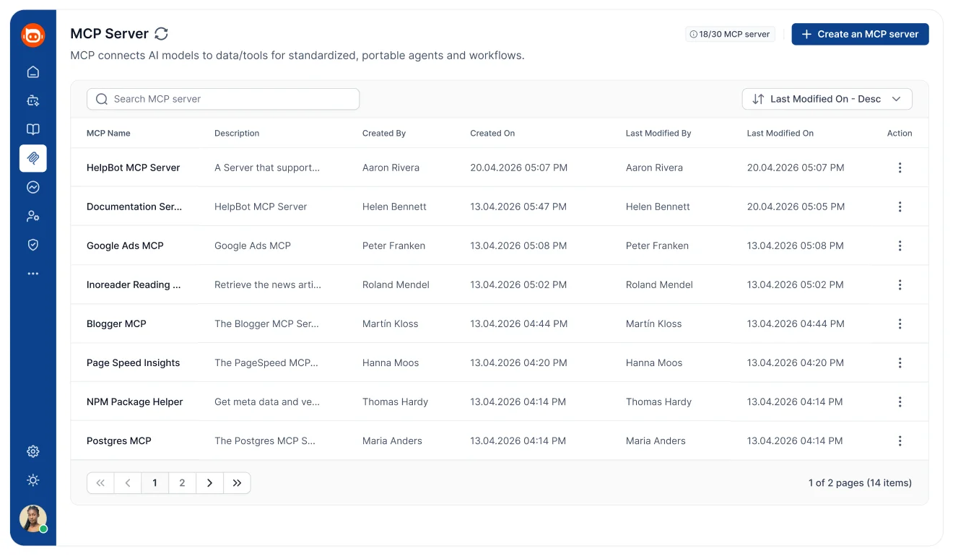Open actions menu for Inoreader Reading row

tap(900, 284)
